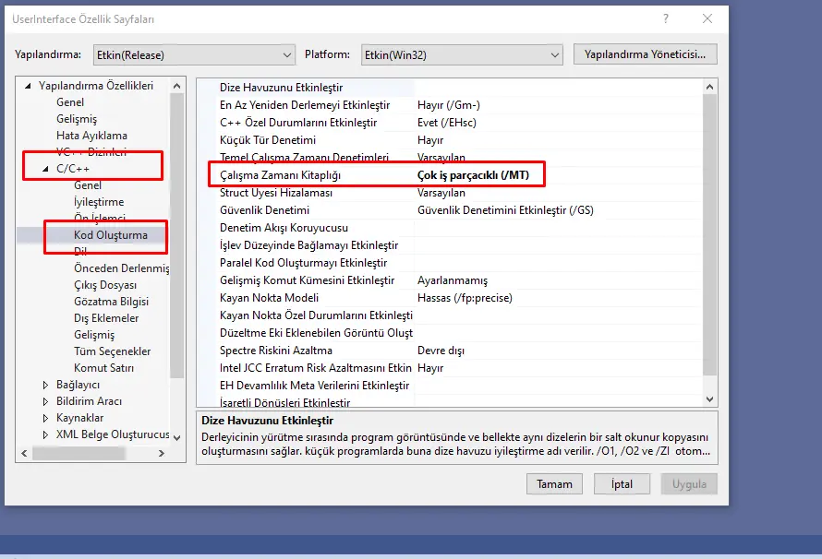Select Düzeltme Eki Eklenebilen Görüntü property
Image resolution: width=822 pixels, height=559 pixels.
click(316, 333)
